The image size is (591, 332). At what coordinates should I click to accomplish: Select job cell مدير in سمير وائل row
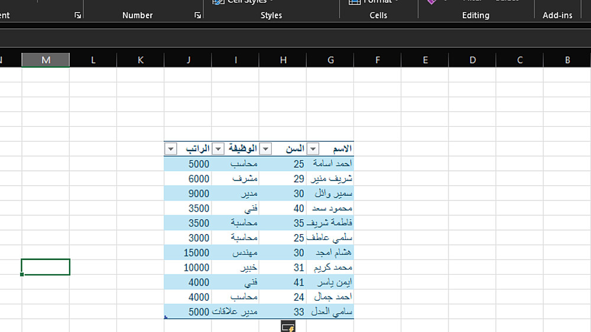tap(235, 193)
